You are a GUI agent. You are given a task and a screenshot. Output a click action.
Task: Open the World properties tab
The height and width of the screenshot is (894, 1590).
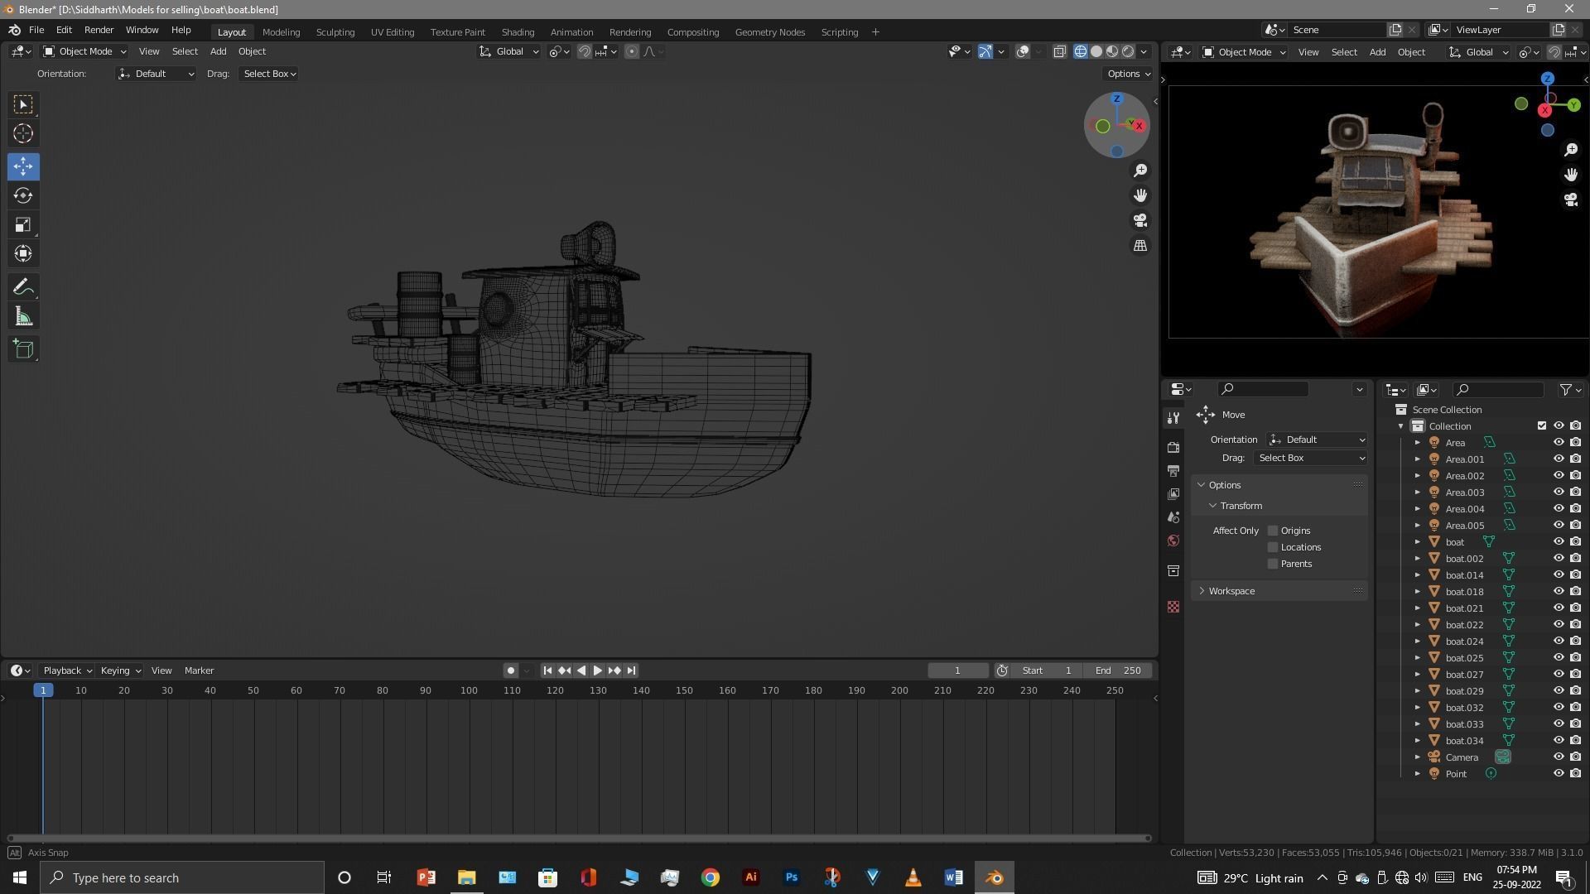pos(1173,541)
